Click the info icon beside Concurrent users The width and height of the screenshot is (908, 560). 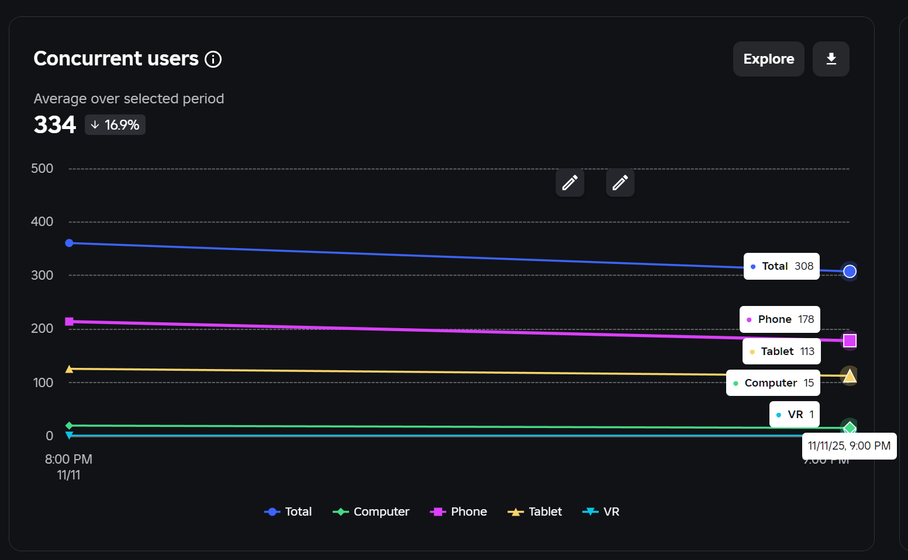click(x=213, y=60)
